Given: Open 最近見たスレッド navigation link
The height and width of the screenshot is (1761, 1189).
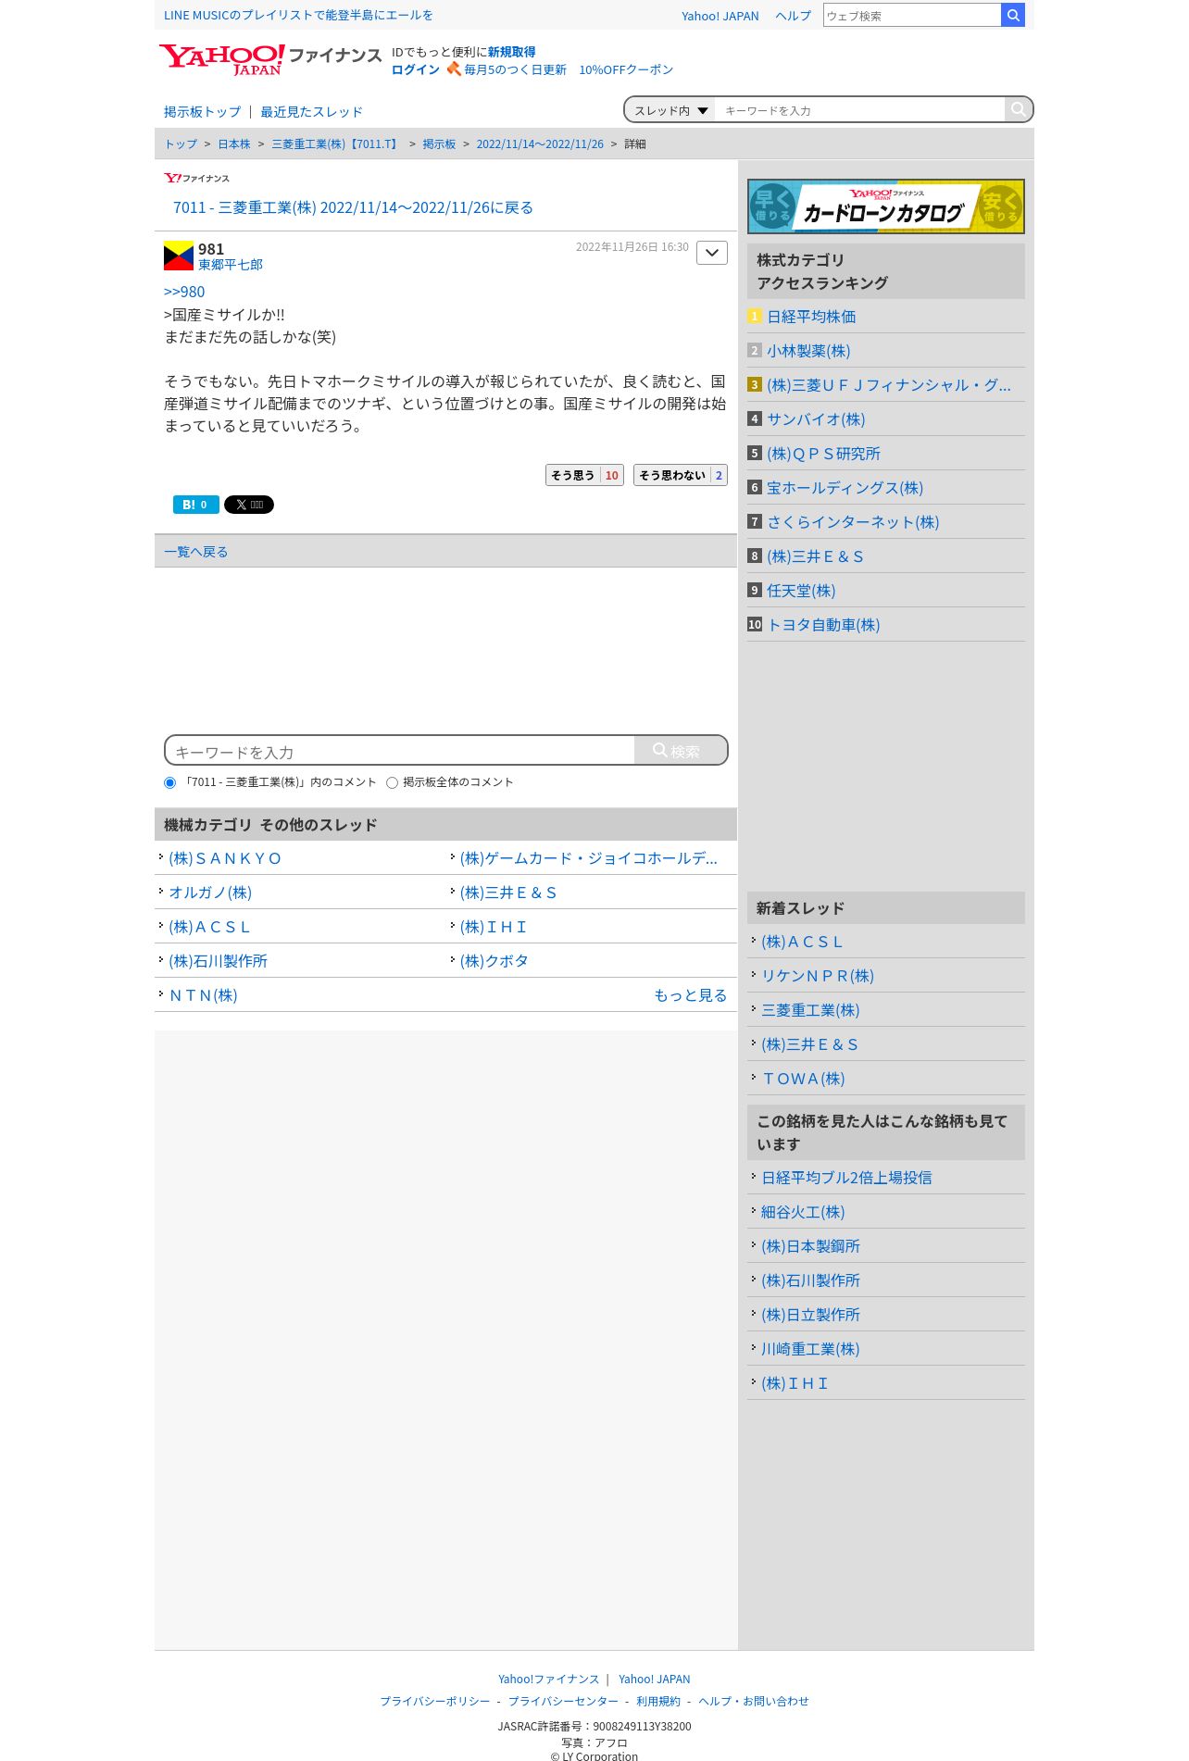Looking at the screenshot, I should pyautogui.click(x=311, y=112).
